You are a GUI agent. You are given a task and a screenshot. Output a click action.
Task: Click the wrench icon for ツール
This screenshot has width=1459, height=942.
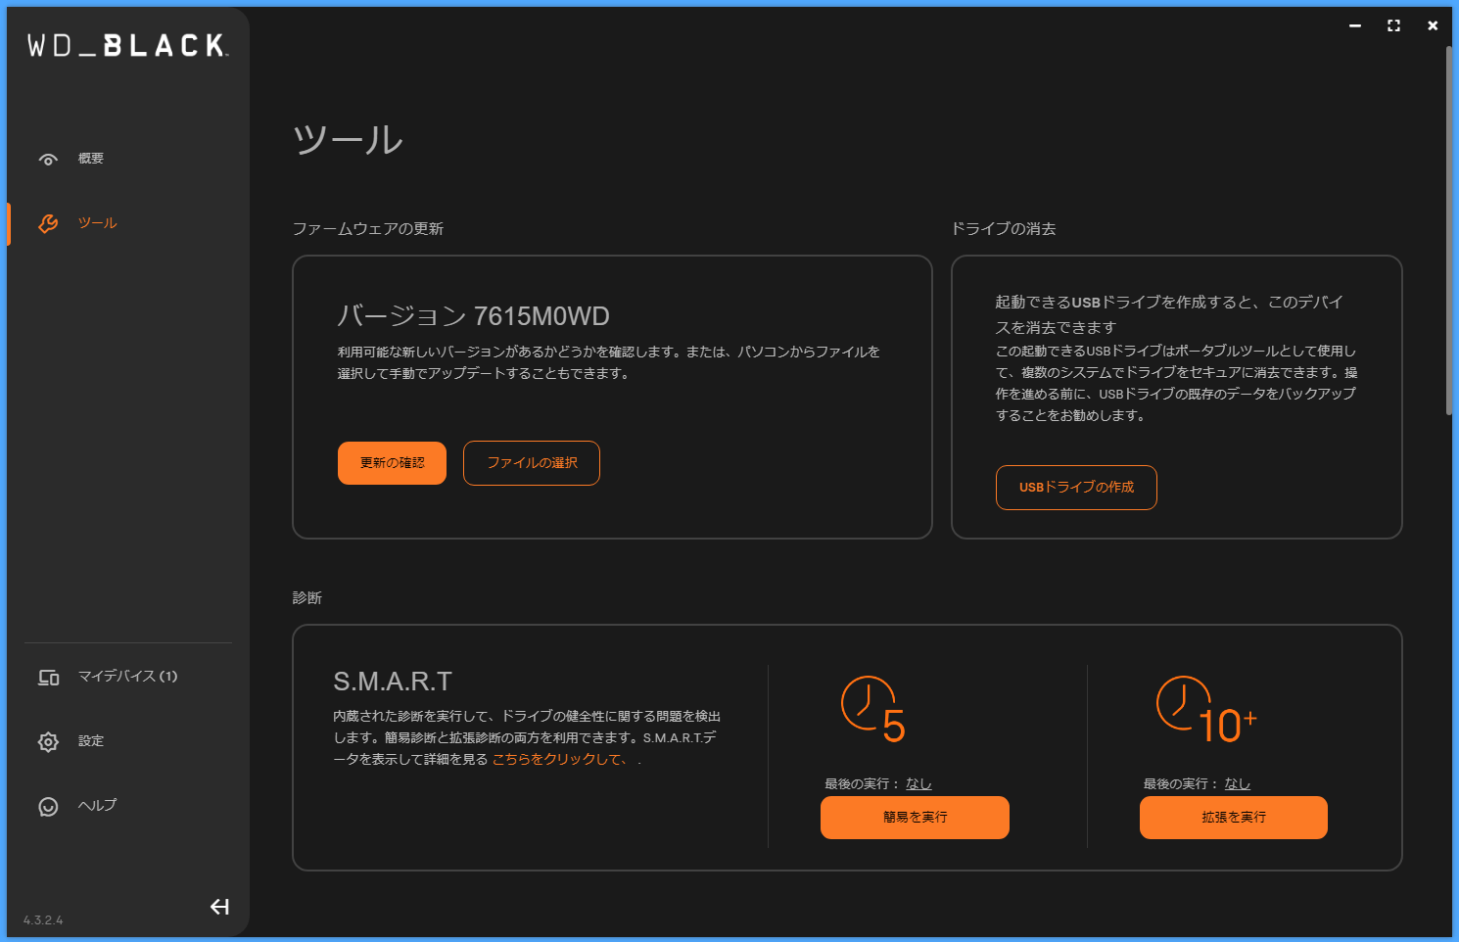48,223
